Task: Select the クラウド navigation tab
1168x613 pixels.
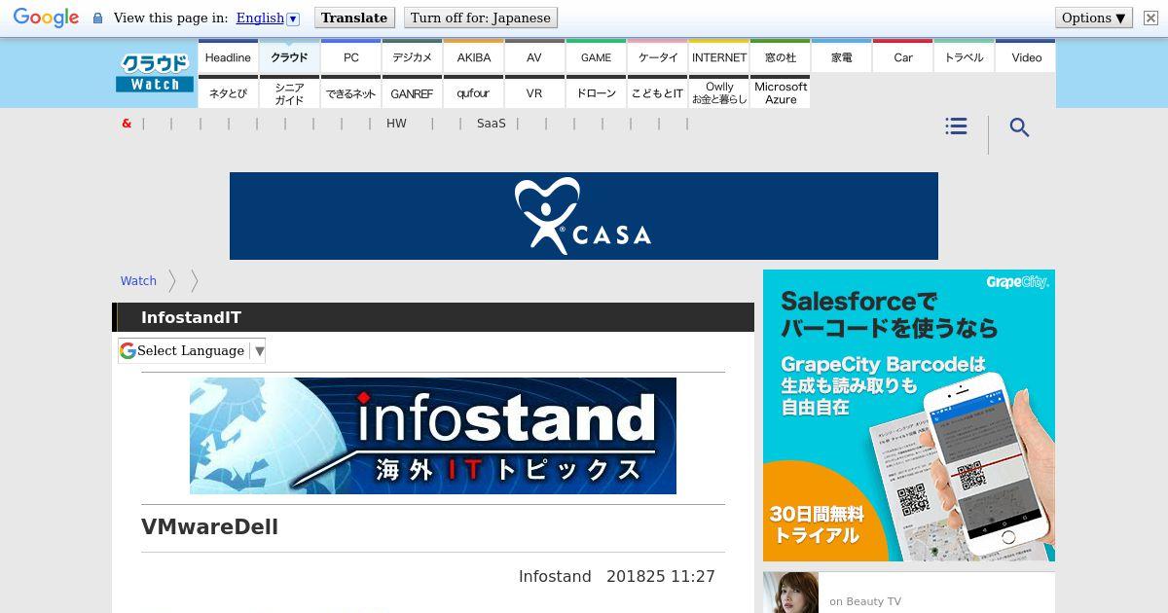Action: point(289,56)
